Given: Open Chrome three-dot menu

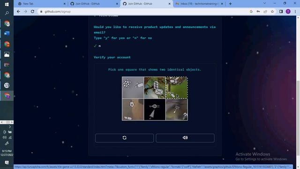Looking at the screenshot, I should pyautogui.click(x=295, y=11).
